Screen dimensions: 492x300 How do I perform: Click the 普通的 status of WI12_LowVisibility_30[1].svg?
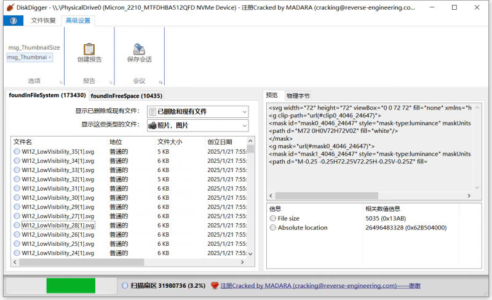[119, 198]
